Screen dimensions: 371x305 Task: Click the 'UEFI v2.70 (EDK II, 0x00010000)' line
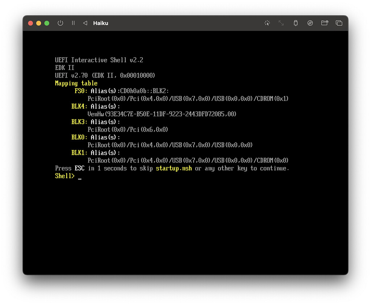[x=105, y=75]
